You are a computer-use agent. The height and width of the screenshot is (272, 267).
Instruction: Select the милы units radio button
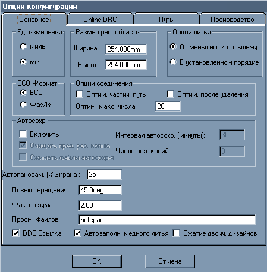point(23,46)
